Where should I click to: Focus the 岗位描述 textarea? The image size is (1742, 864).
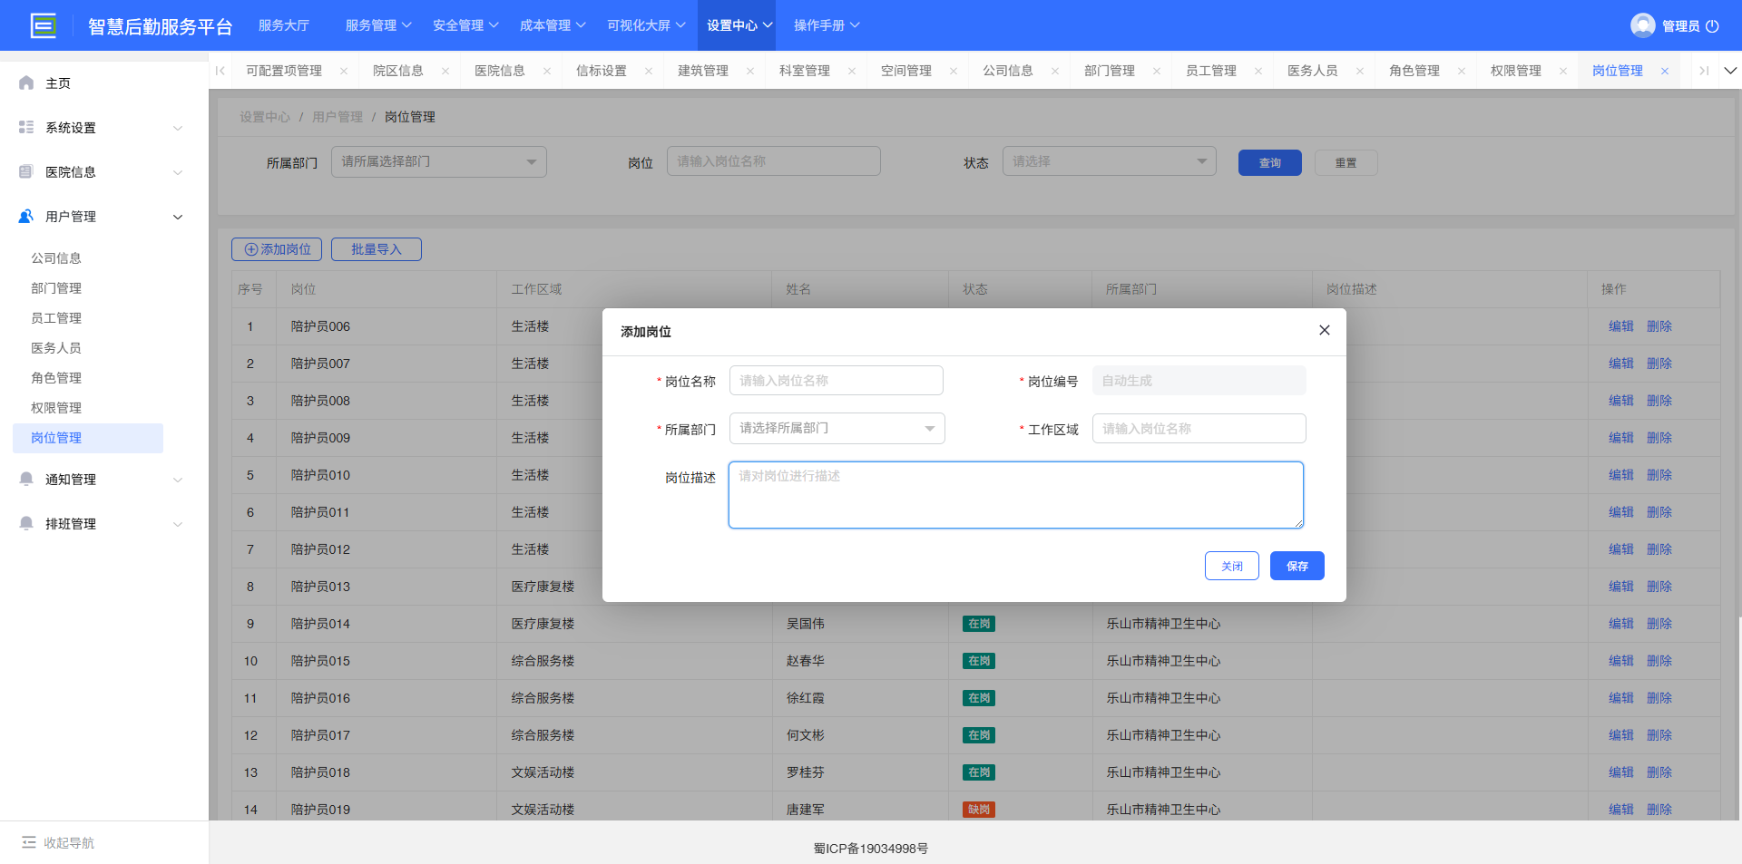[x=1016, y=495]
